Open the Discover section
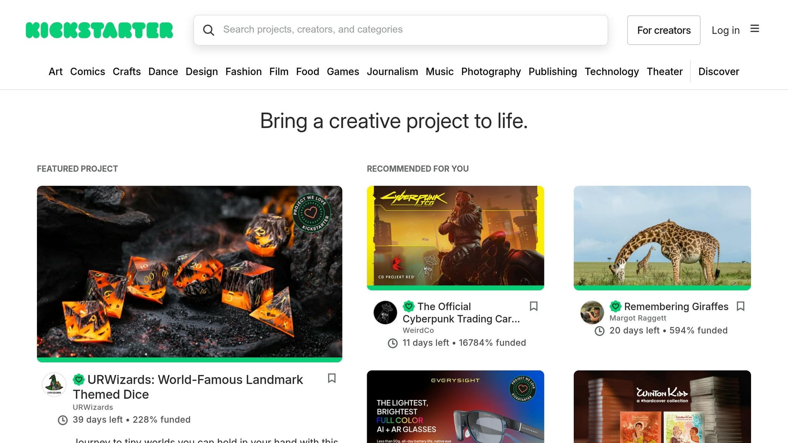The image size is (788, 443). 718,72
